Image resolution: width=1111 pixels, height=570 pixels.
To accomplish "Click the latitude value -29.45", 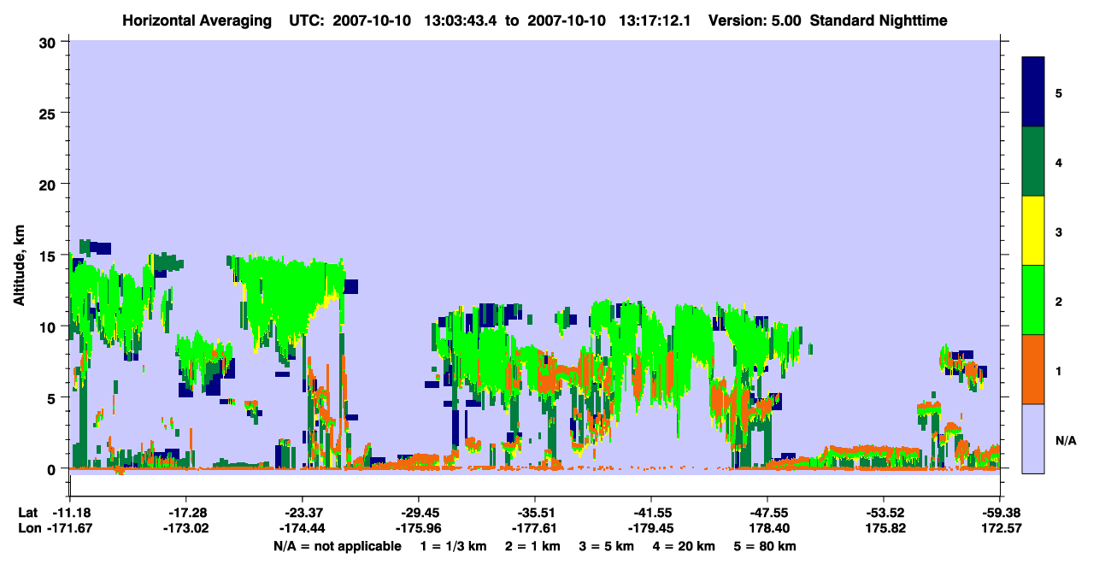I will coord(419,513).
